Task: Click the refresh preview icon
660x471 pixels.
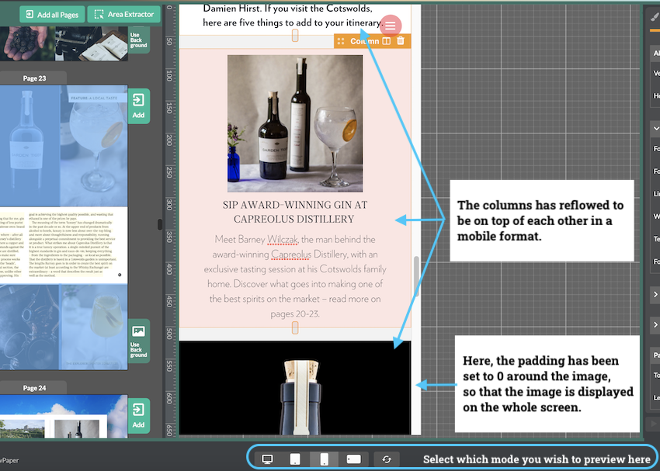Action: (387, 459)
